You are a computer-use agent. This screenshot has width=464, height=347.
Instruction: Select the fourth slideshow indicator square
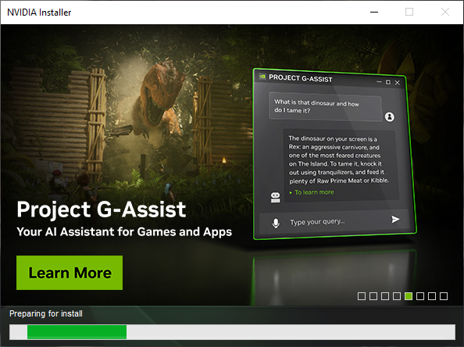point(397,296)
